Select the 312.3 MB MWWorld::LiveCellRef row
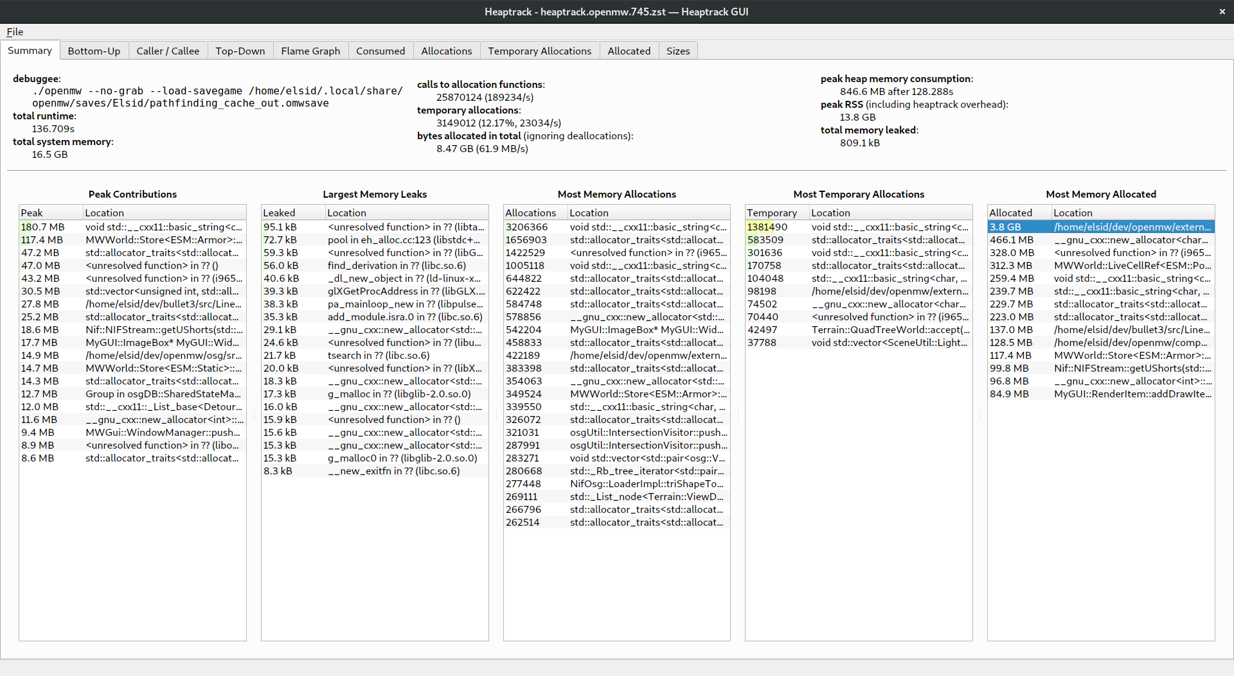 tap(1101, 265)
